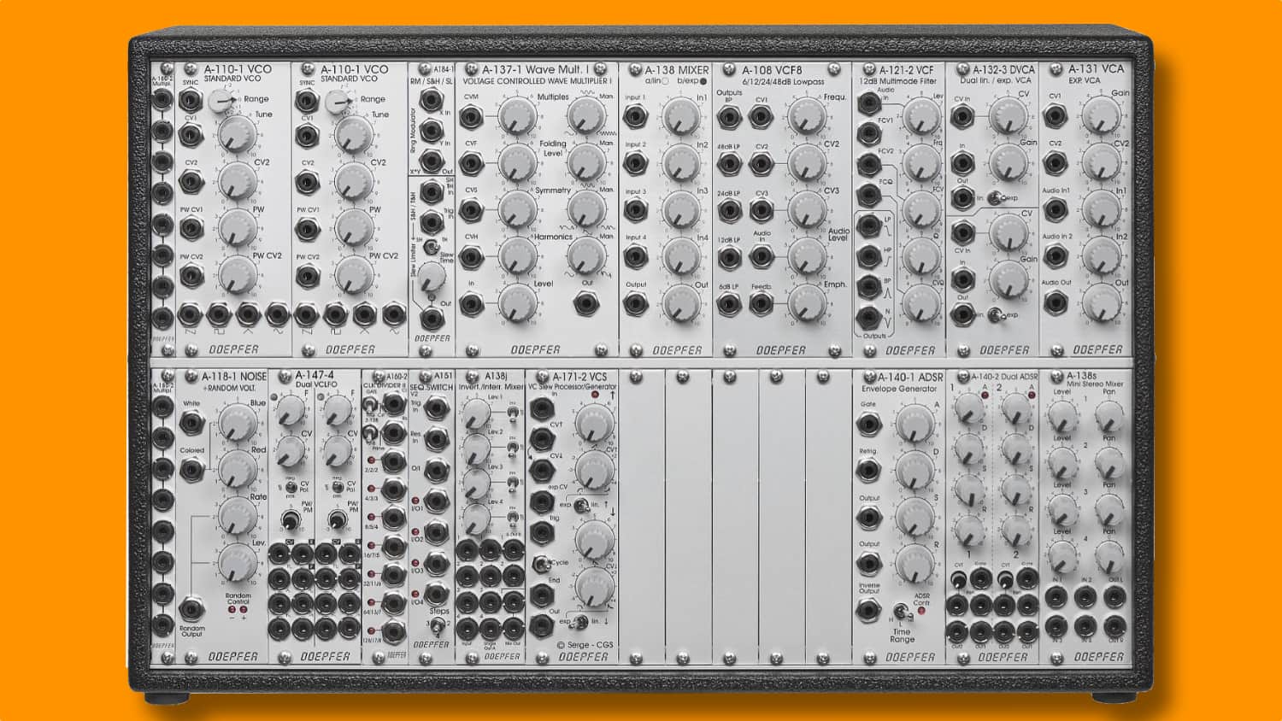1282x721 pixels.
Task: Click the "A-132-3 DVCA" module title
Action: coord(1003,70)
